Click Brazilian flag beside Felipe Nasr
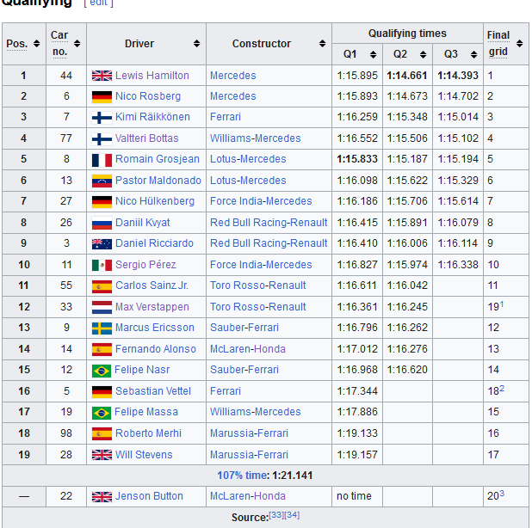Screen dimensions: 532x528 (102, 371)
